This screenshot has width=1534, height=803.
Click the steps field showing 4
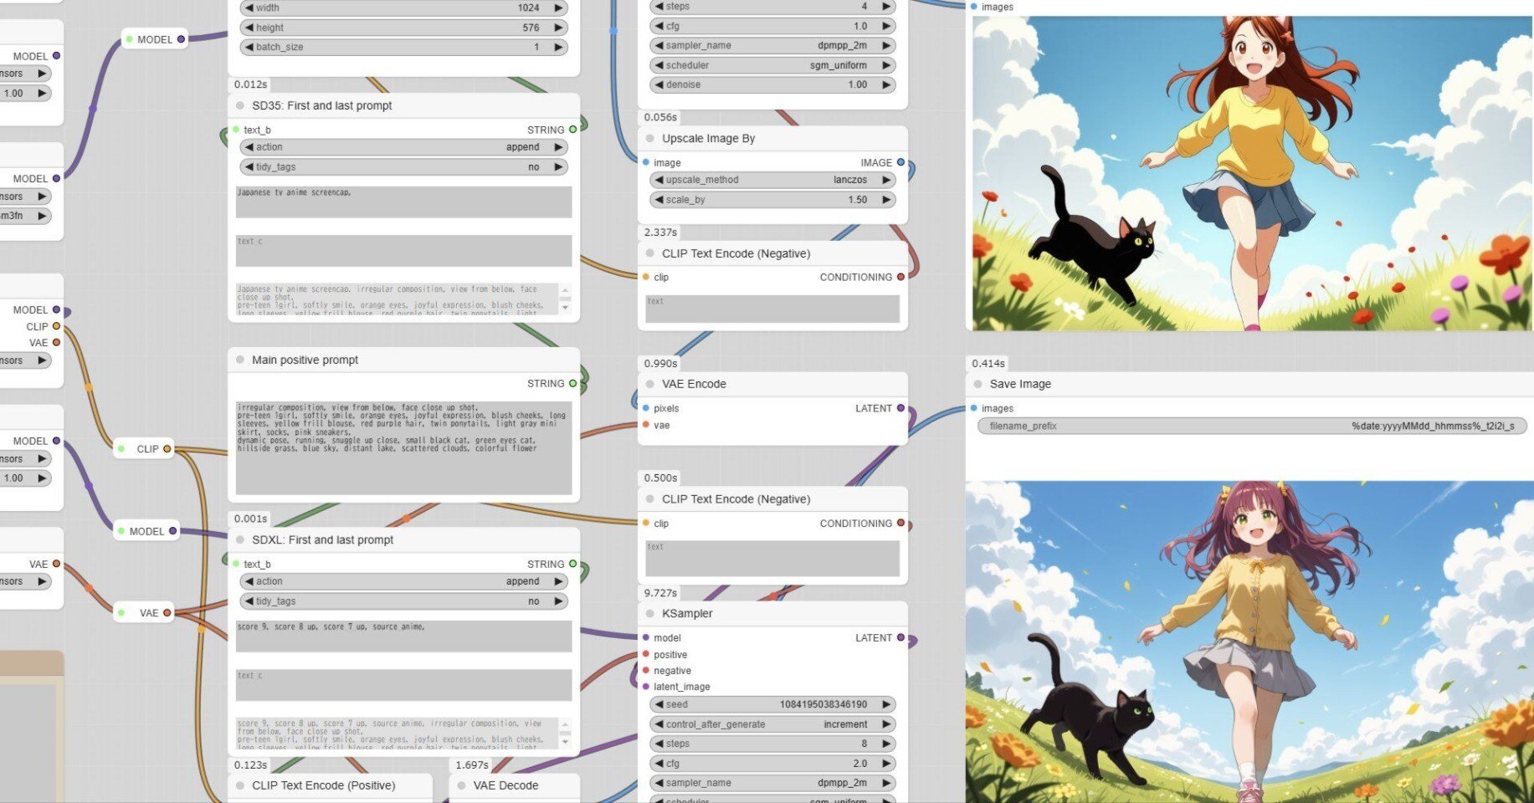point(772,7)
